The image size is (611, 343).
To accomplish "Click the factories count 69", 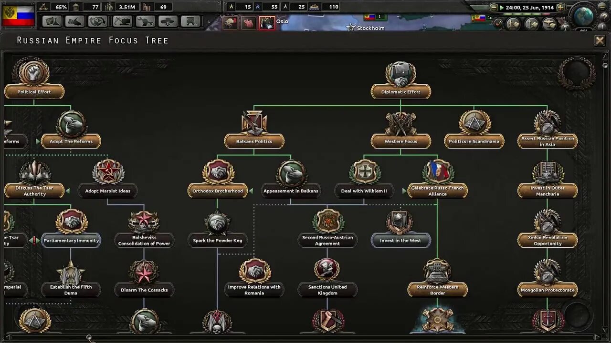I will pos(157,7).
